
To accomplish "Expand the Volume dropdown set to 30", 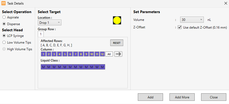I will point(192,20).
